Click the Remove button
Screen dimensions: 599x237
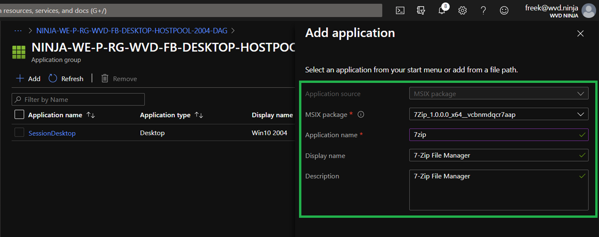click(x=119, y=79)
